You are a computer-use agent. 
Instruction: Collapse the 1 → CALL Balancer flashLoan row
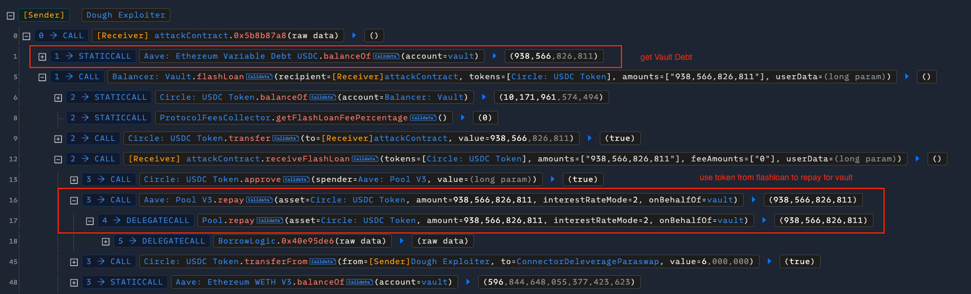[42, 77]
